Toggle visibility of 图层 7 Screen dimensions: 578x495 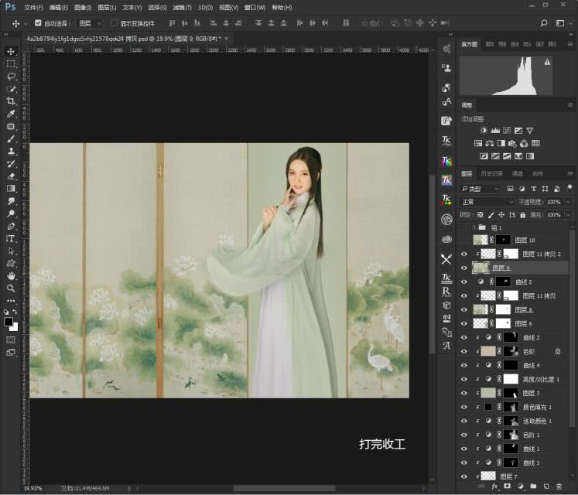tap(464, 476)
